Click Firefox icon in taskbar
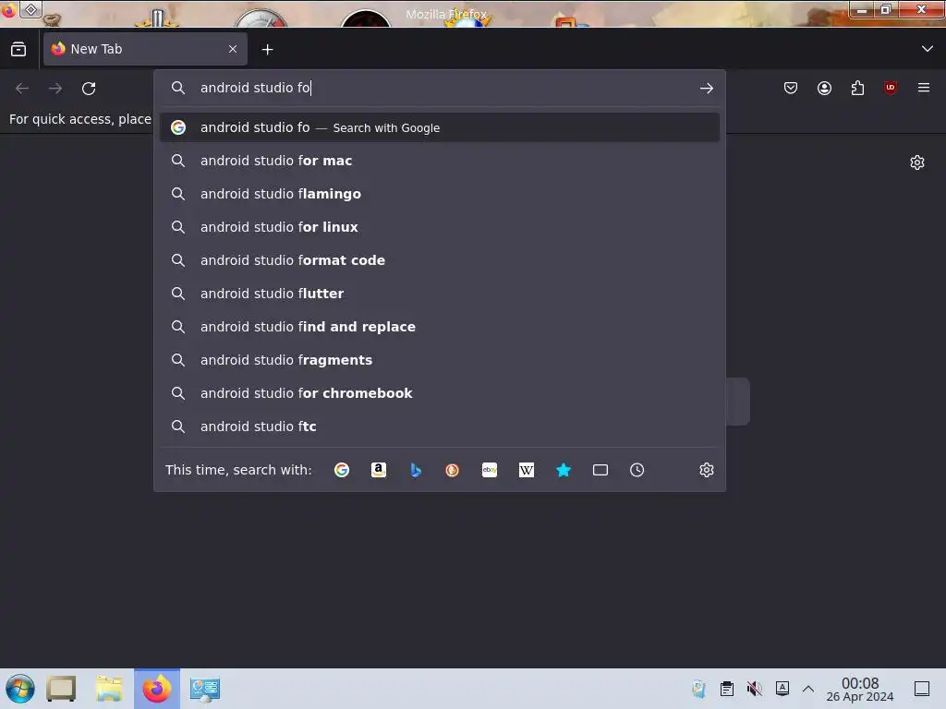Viewport: 946px width, 709px height. tap(157, 689)
